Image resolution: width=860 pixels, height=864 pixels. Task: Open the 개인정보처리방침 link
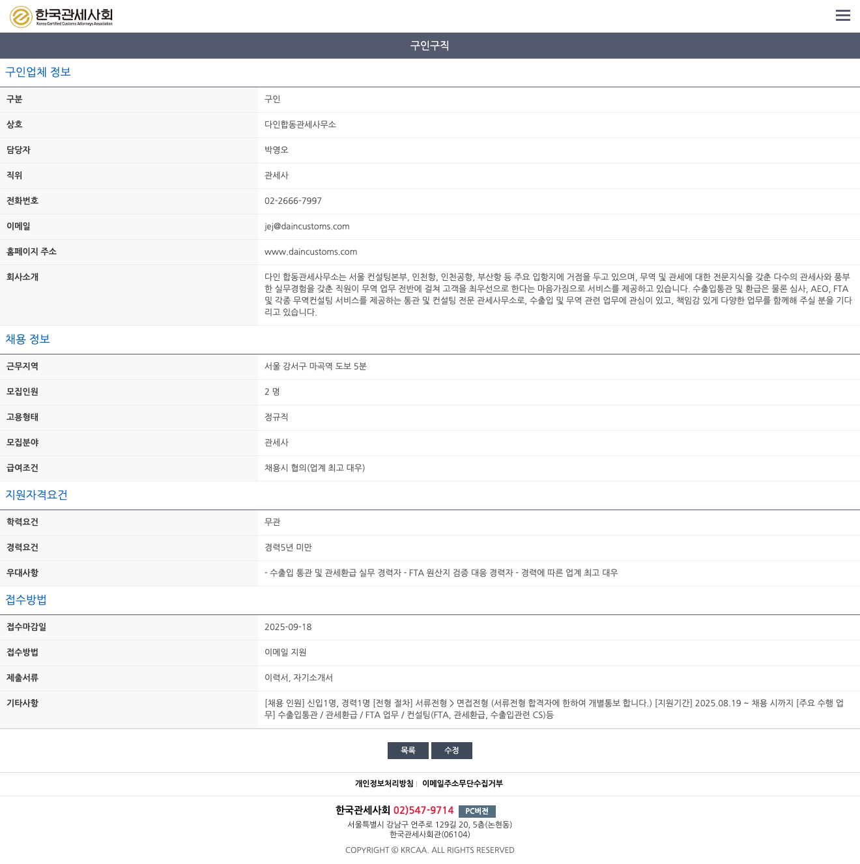tap(384, 784)
